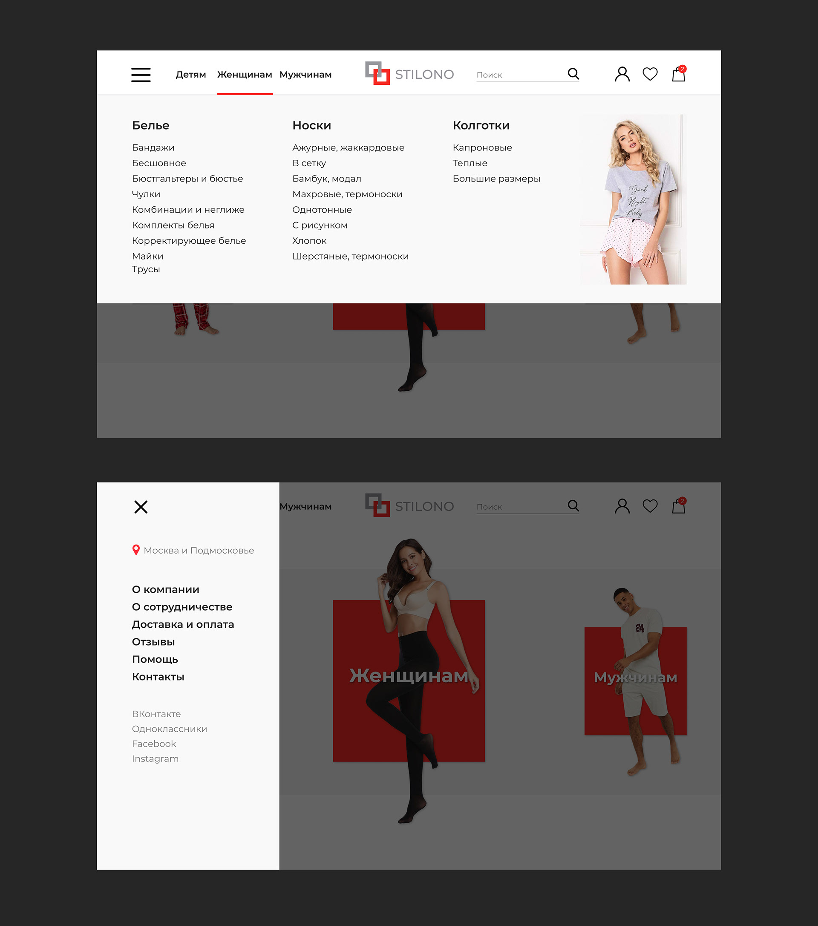Open shopping bag cart in top header

click(679, 74)
